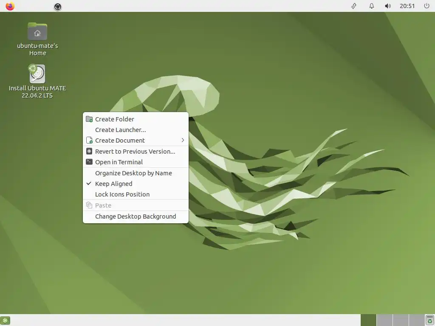Toggle Lock Icons Position

point(136,194)
